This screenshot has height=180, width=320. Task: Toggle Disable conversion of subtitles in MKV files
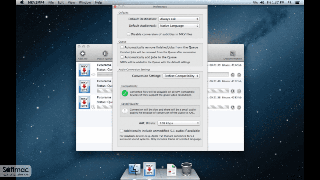tap(128, 34)
